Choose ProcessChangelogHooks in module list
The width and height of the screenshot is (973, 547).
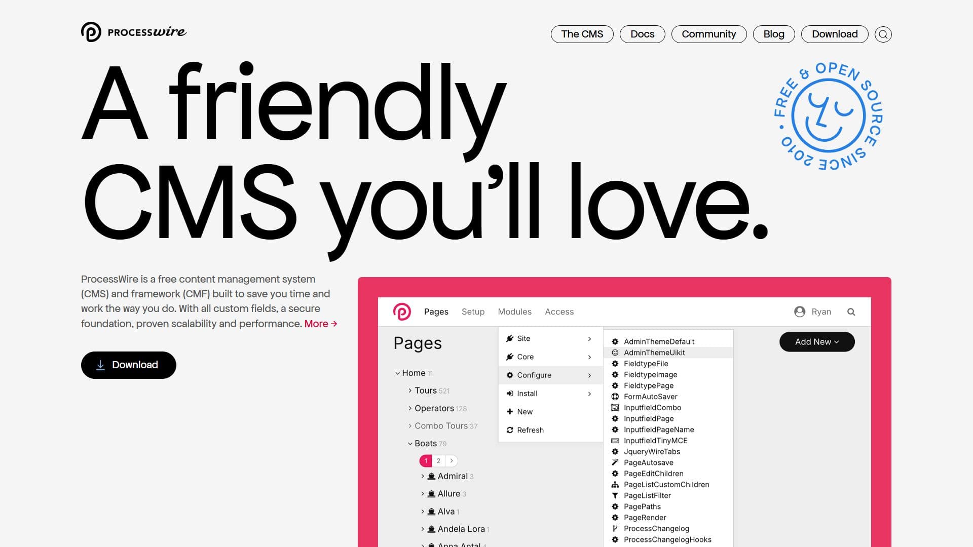(x=668, y=540)
